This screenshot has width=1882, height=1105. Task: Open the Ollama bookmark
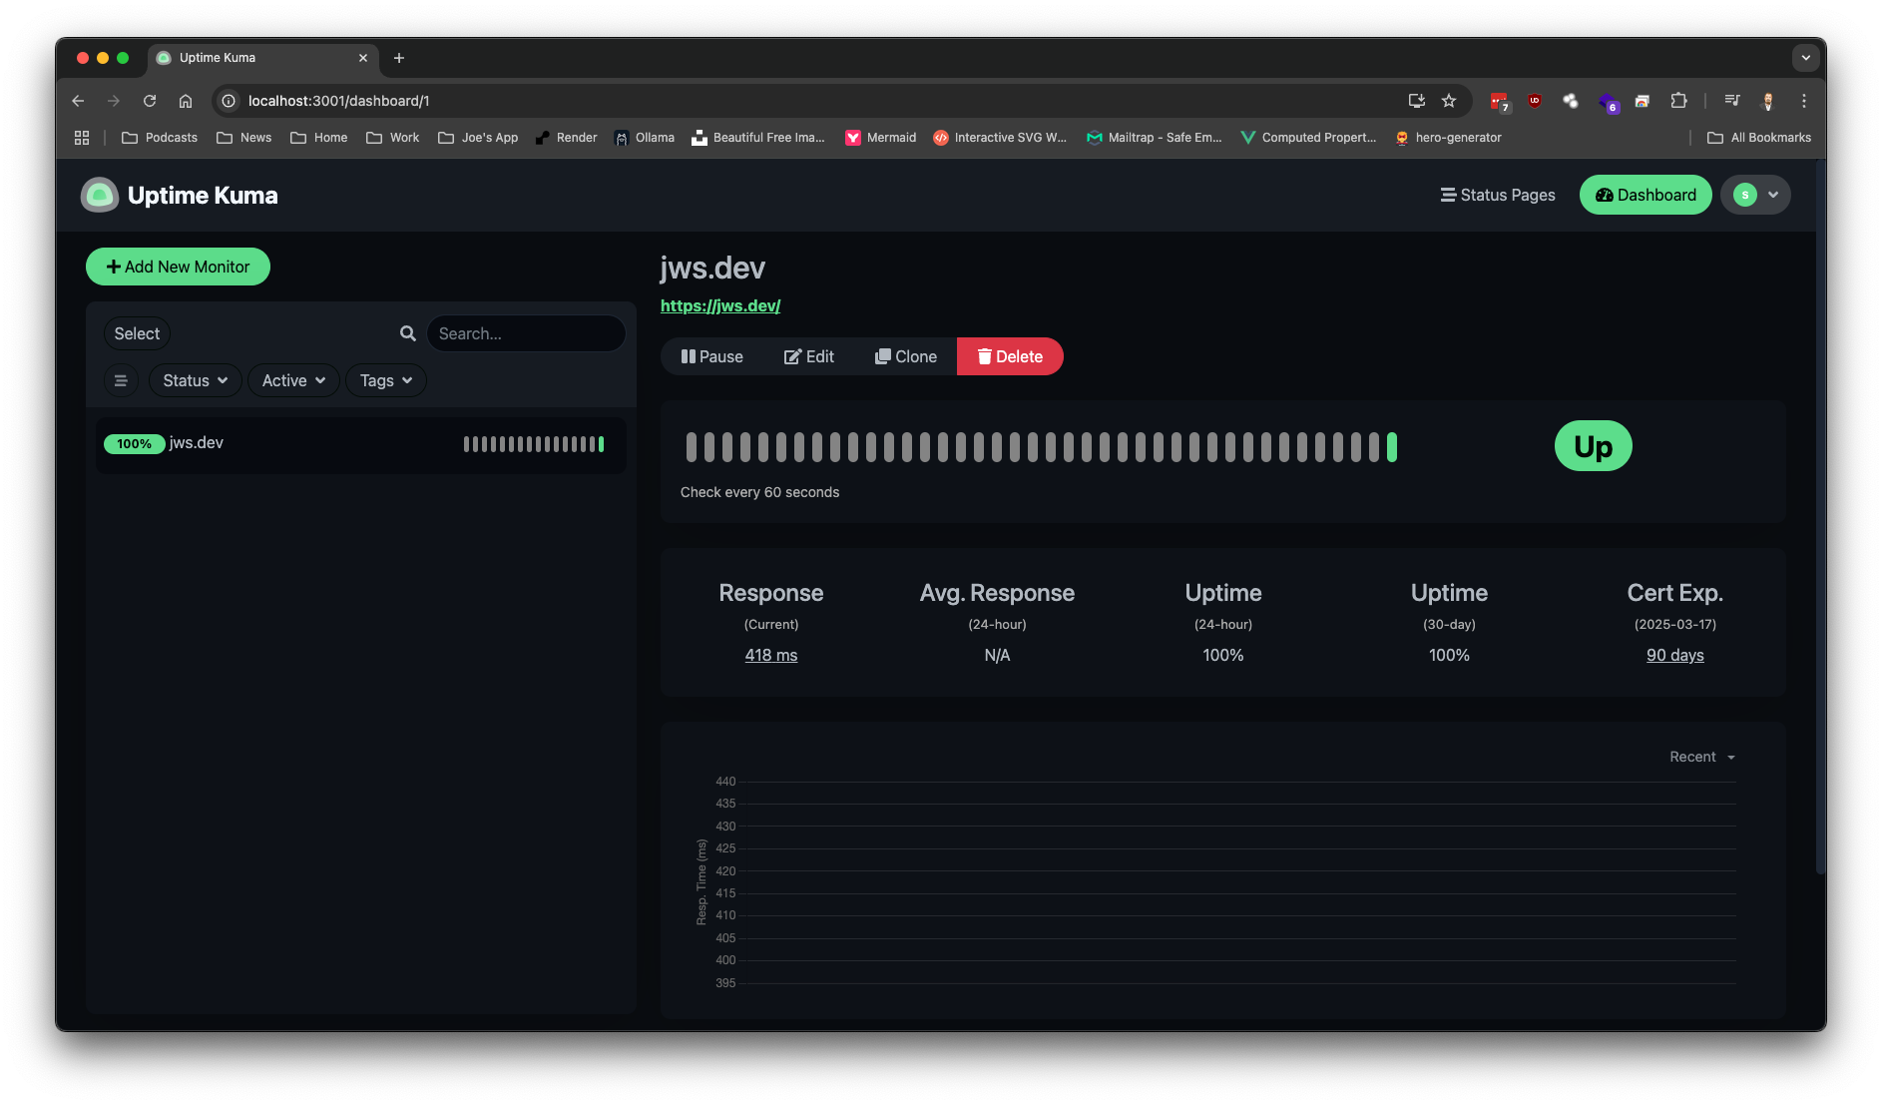(x=645, y=138)
